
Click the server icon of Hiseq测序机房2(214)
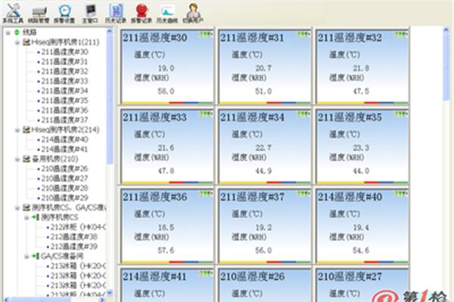pyautogui.click(x=26, y=130)
